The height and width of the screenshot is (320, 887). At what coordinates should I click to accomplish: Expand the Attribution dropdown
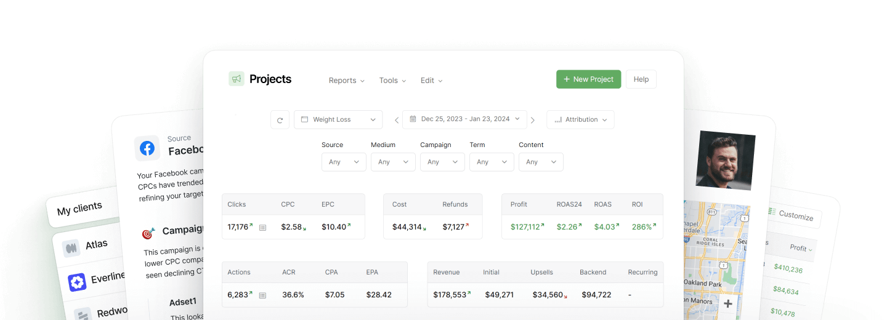(x=580, y=119)
